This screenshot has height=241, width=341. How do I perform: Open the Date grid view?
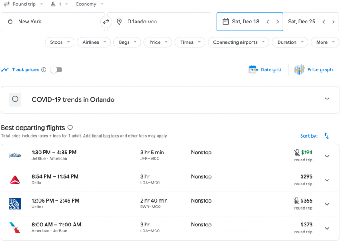(265, 69)
